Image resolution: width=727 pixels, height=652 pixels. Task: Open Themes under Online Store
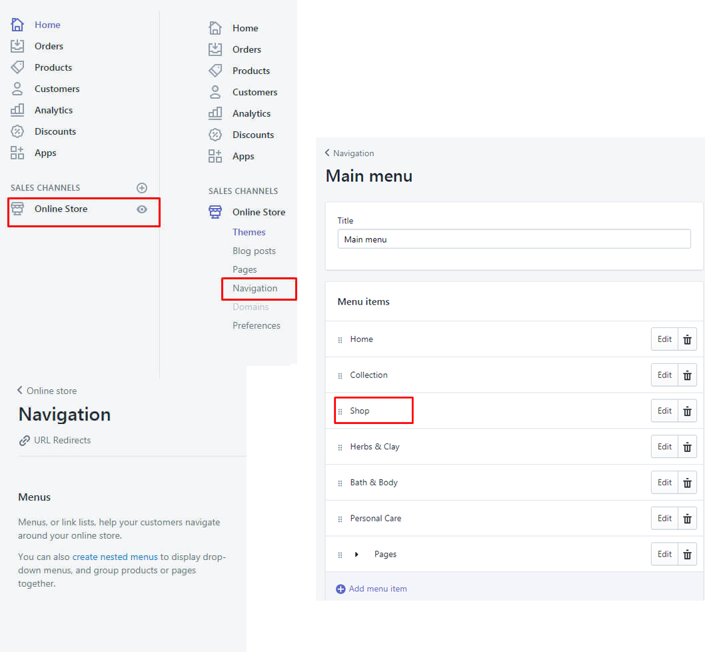249,232
